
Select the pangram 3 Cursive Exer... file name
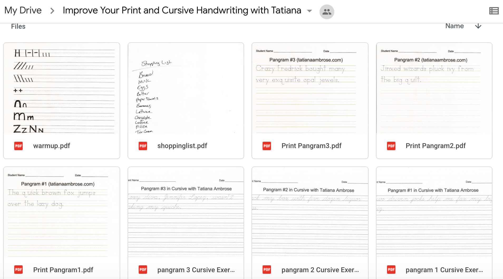(x=196, y=270)
